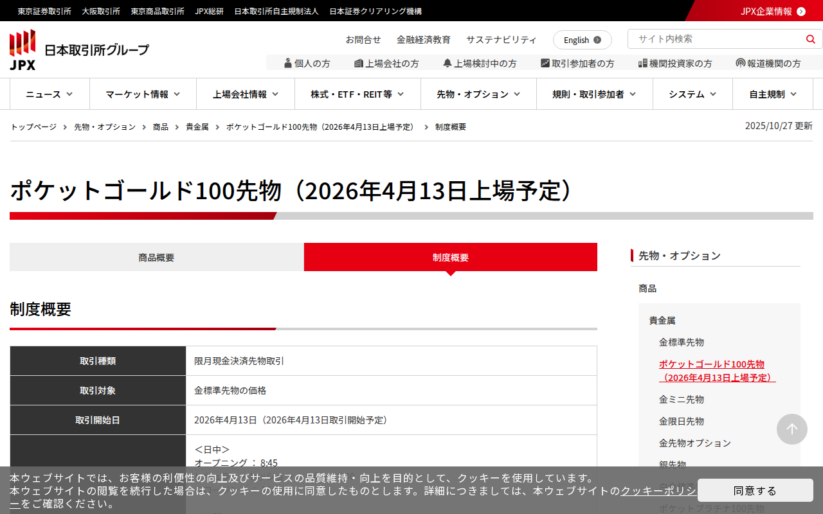Open 大阪取引所 in top bar
The width and height of the screenshot is (823, 514).
(101, 11)
